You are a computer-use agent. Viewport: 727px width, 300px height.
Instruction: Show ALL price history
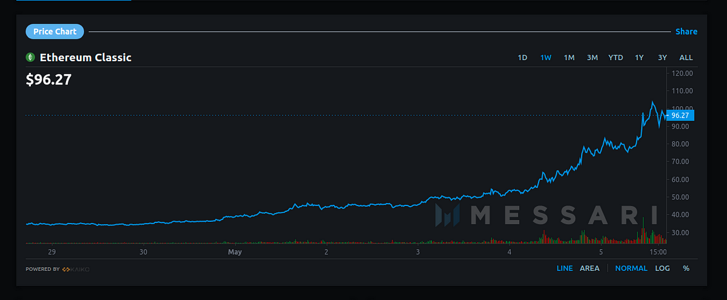[x=686, y=58]
